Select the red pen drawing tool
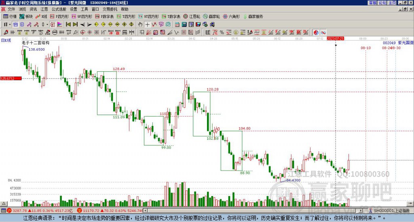Screen dimensions: 414x222 tap(6, 32)
